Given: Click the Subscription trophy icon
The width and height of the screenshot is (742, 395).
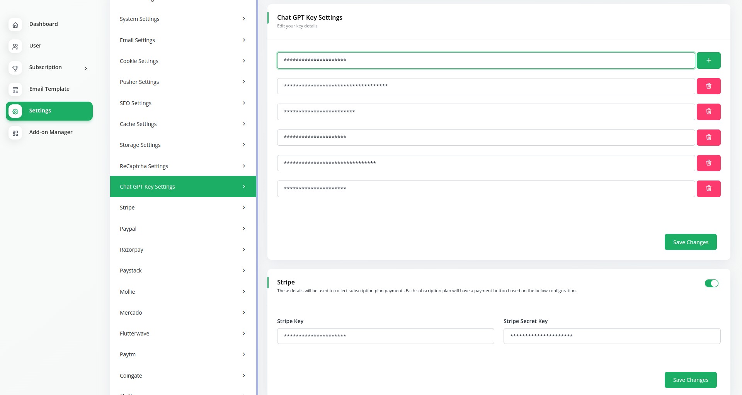Looking at the screenshot, I should tap(15, 68).
